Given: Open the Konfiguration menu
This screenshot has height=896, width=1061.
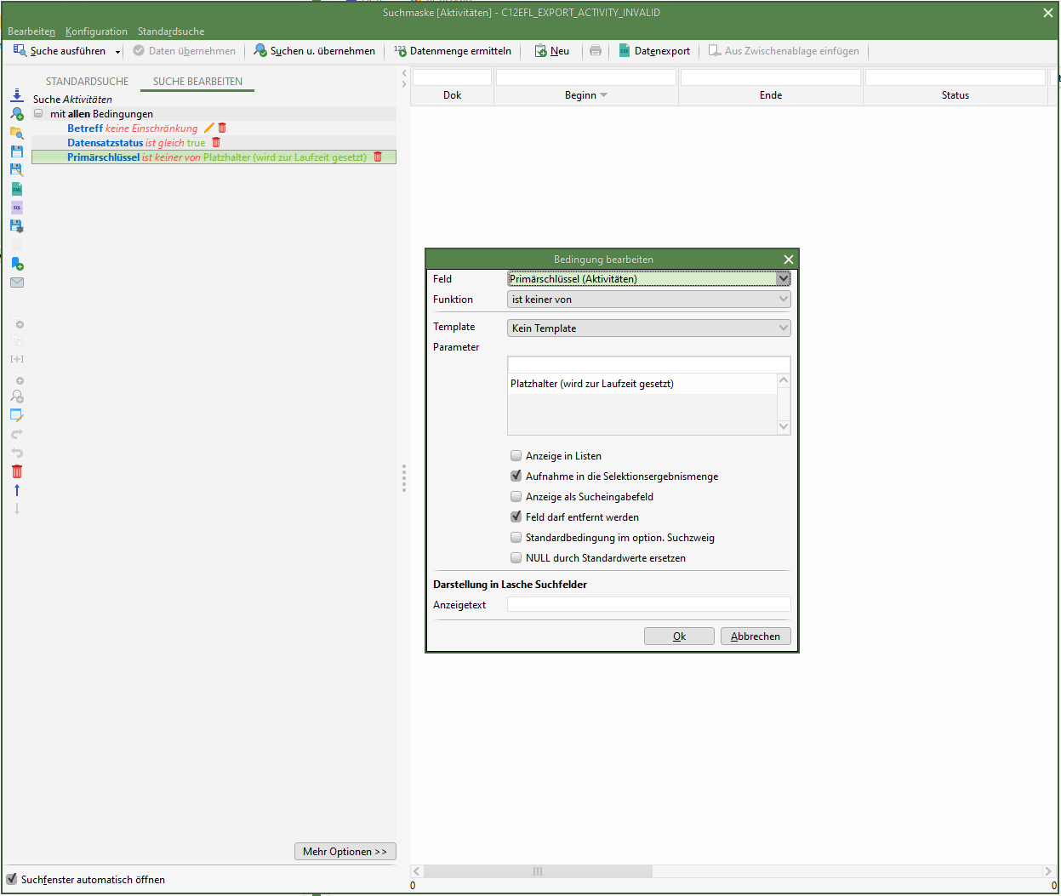Looking at the screenshot, I should [x=96, y=31].
